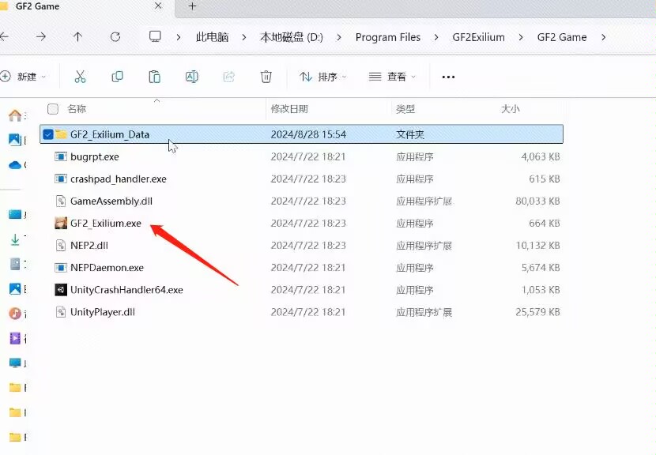The width and height of the screenshot is (656, 455).
Task: Go up one folder level
Action: coord(77,37)
